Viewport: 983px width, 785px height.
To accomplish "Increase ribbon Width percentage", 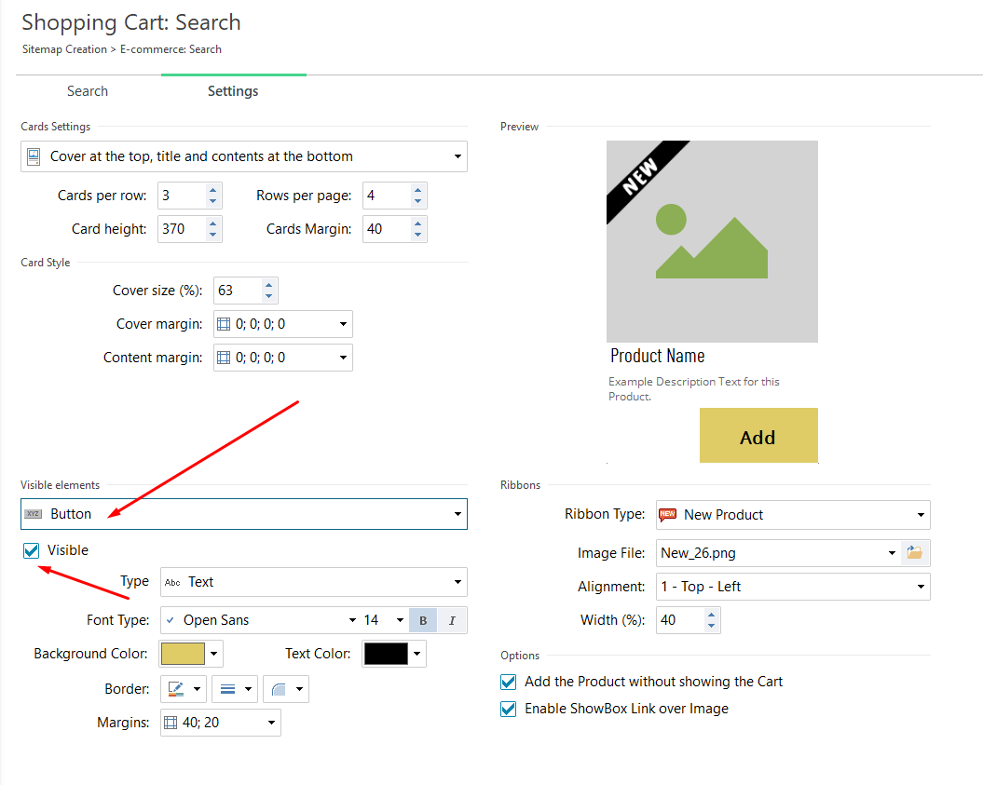I will point(711,615).
